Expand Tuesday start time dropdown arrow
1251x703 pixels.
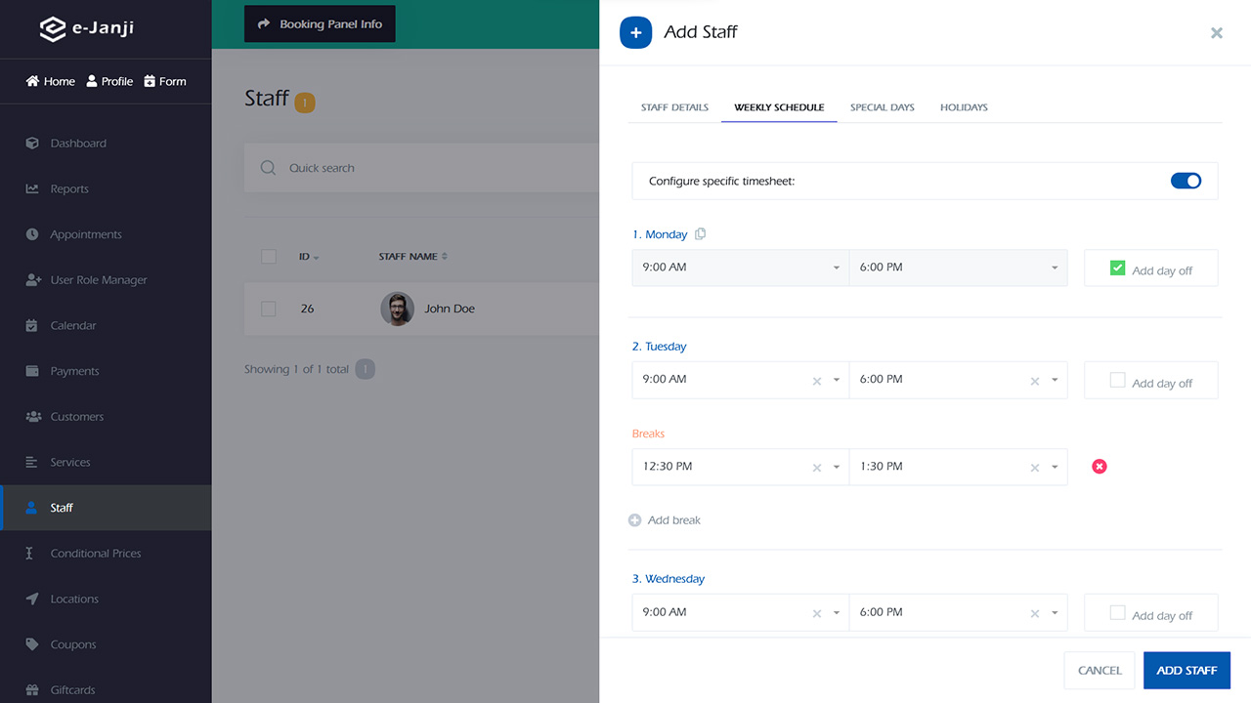837,380
